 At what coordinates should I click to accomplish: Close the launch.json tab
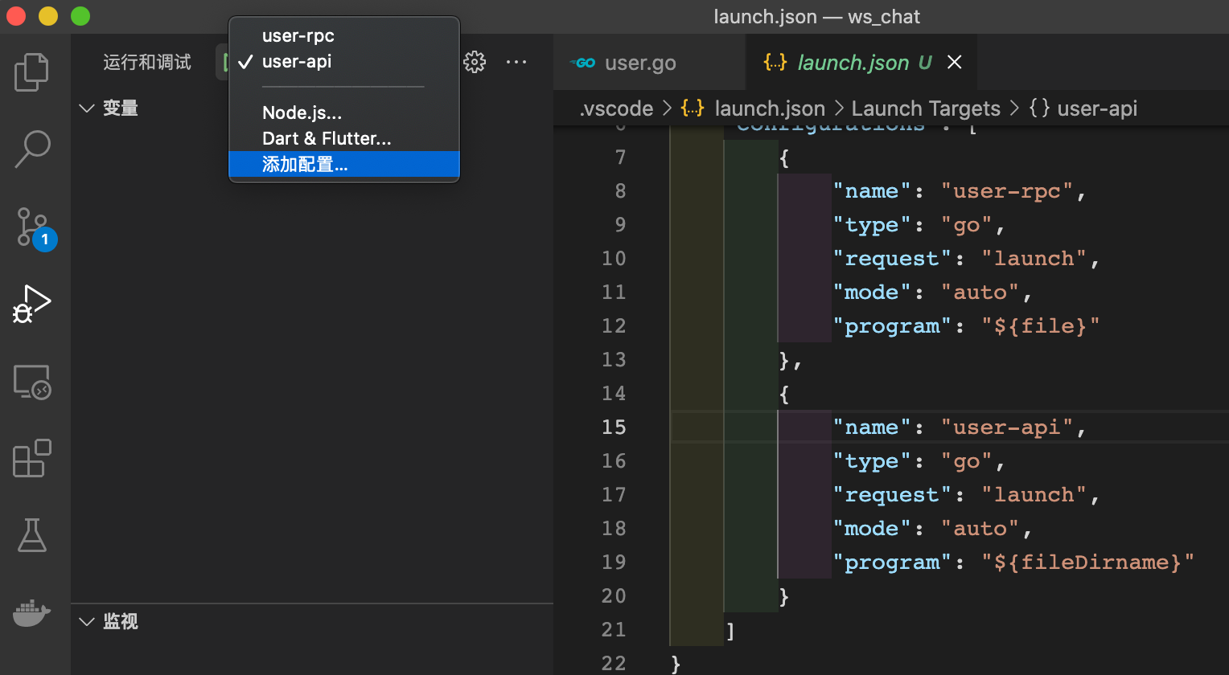pyautogui.click(x=955, y=62)
